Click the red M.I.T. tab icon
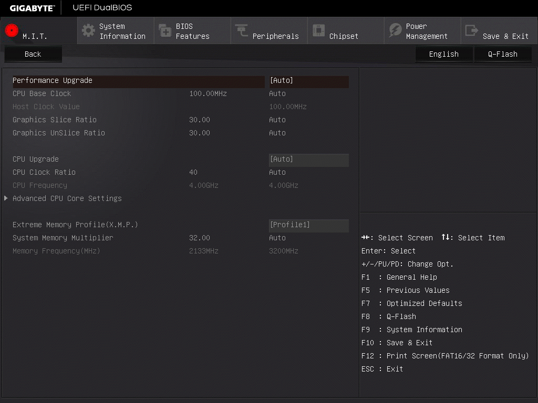 (12, 30)
